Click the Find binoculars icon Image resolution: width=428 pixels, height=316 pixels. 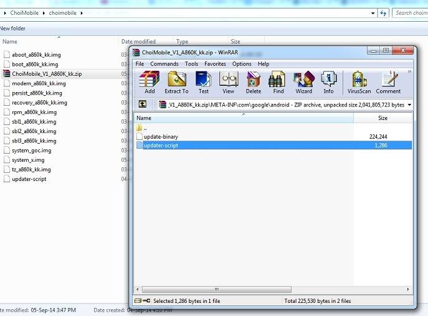[x=278, y=82]
